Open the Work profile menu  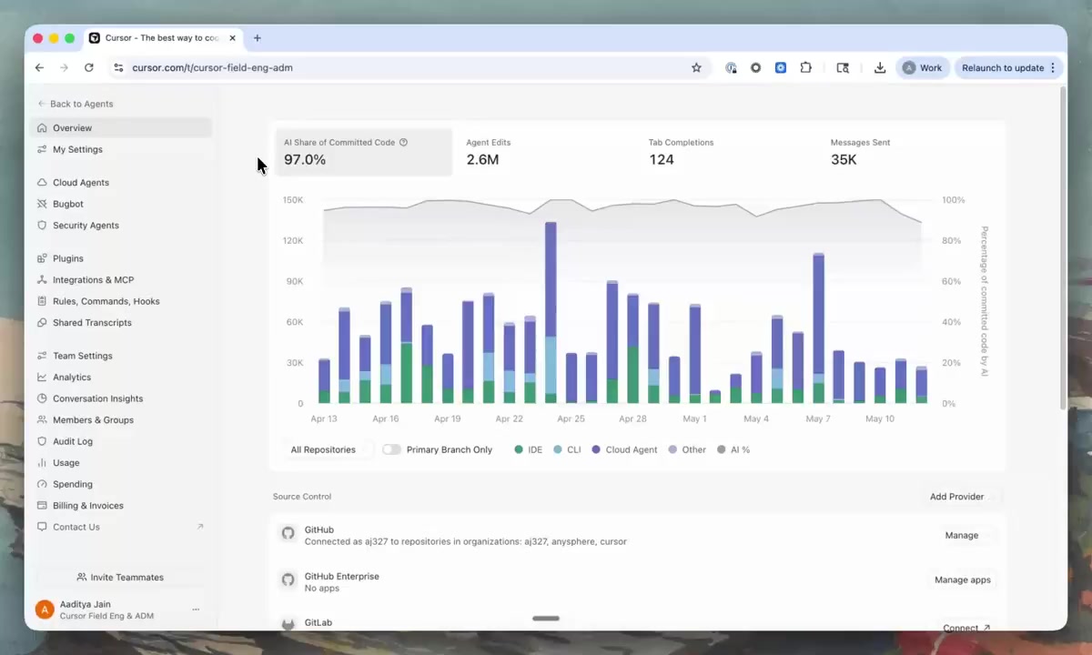tap(923, 67)
